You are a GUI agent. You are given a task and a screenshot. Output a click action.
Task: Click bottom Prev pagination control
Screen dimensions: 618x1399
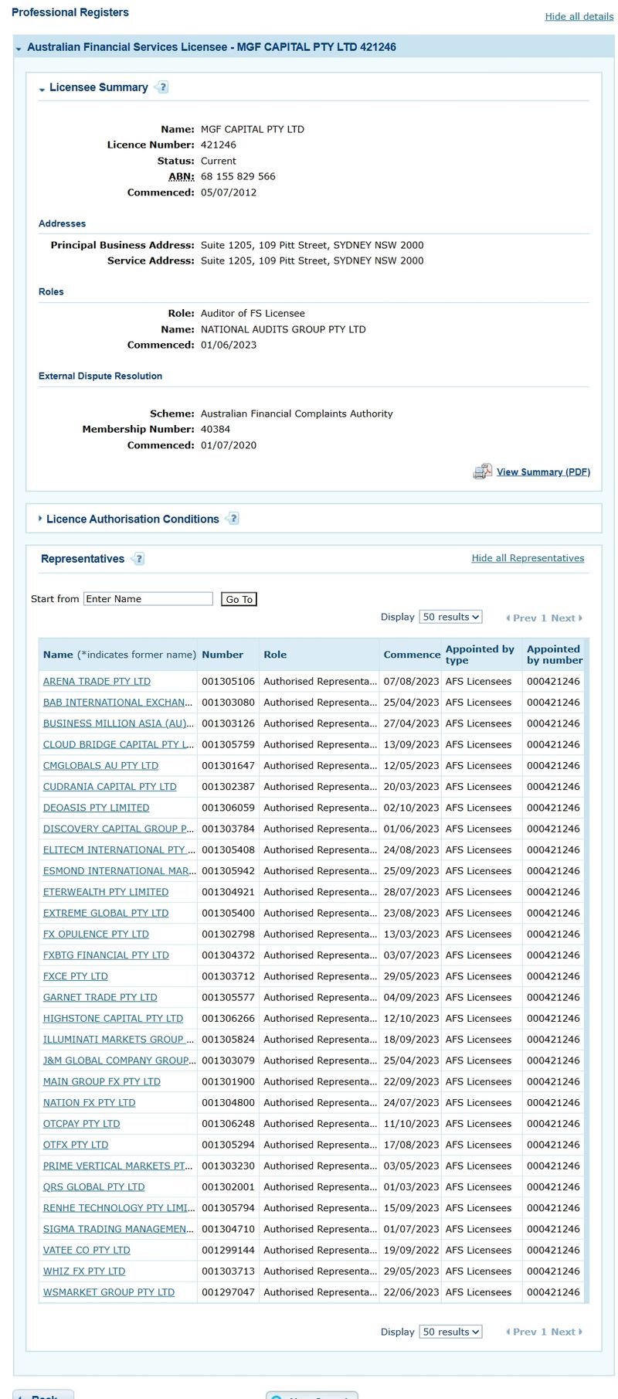521,1332
